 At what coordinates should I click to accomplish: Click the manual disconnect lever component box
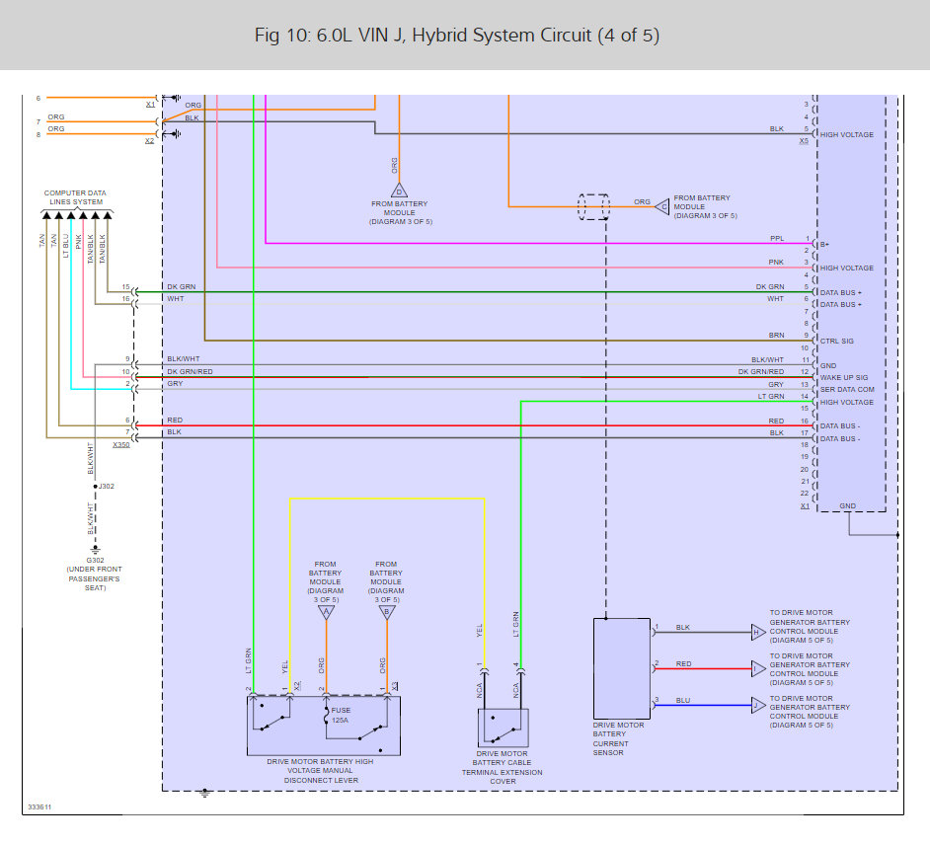coord(323,726)
